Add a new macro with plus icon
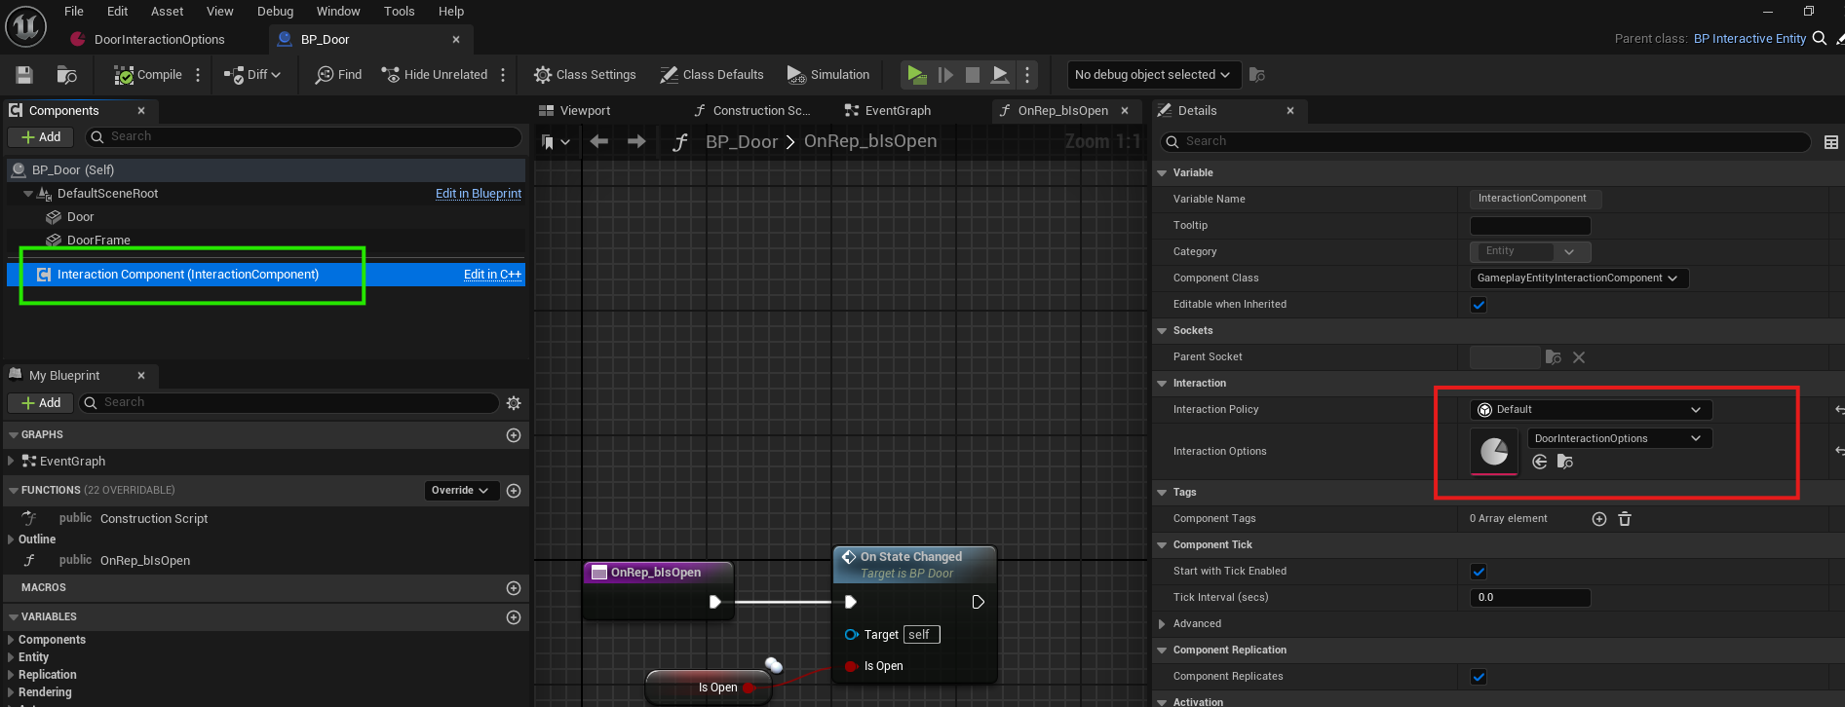The image size is (1845, 707). point(514,588)
